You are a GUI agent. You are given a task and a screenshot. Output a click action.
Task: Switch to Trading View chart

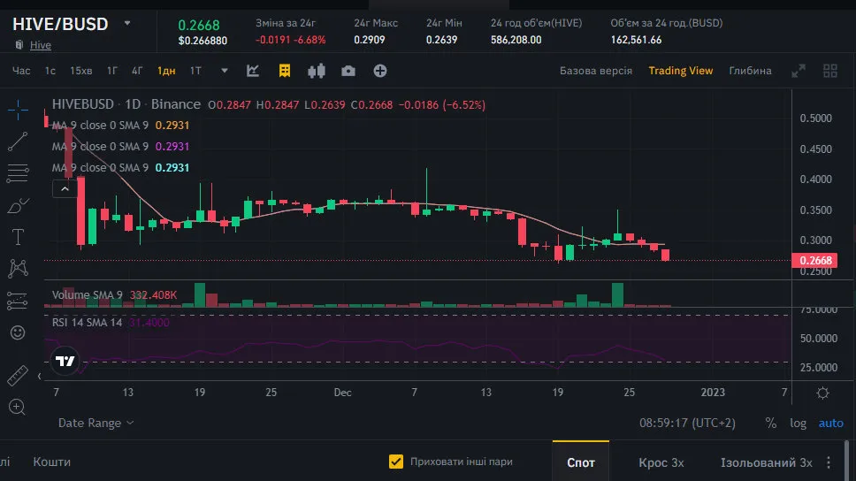680,71
